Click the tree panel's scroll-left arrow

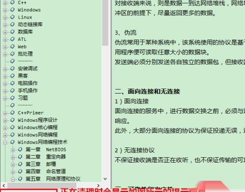point(3,186)
